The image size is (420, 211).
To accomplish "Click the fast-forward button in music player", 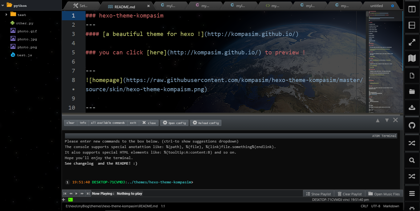I will [x=82, y=193].
